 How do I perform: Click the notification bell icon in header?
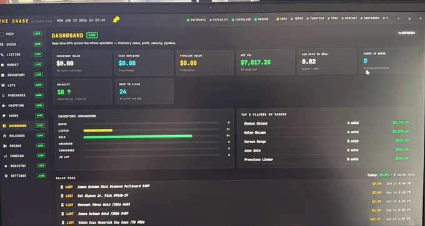pyautogui.click(x=116, y=19)
